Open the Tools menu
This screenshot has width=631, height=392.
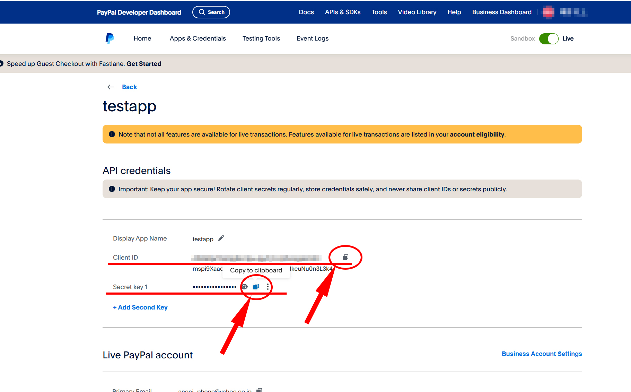[379, 12]
